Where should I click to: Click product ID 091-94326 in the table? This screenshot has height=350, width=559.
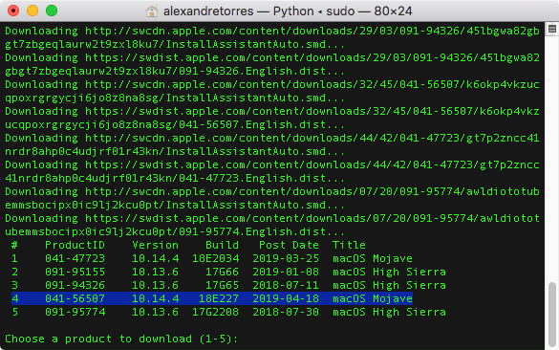[75, 285]
